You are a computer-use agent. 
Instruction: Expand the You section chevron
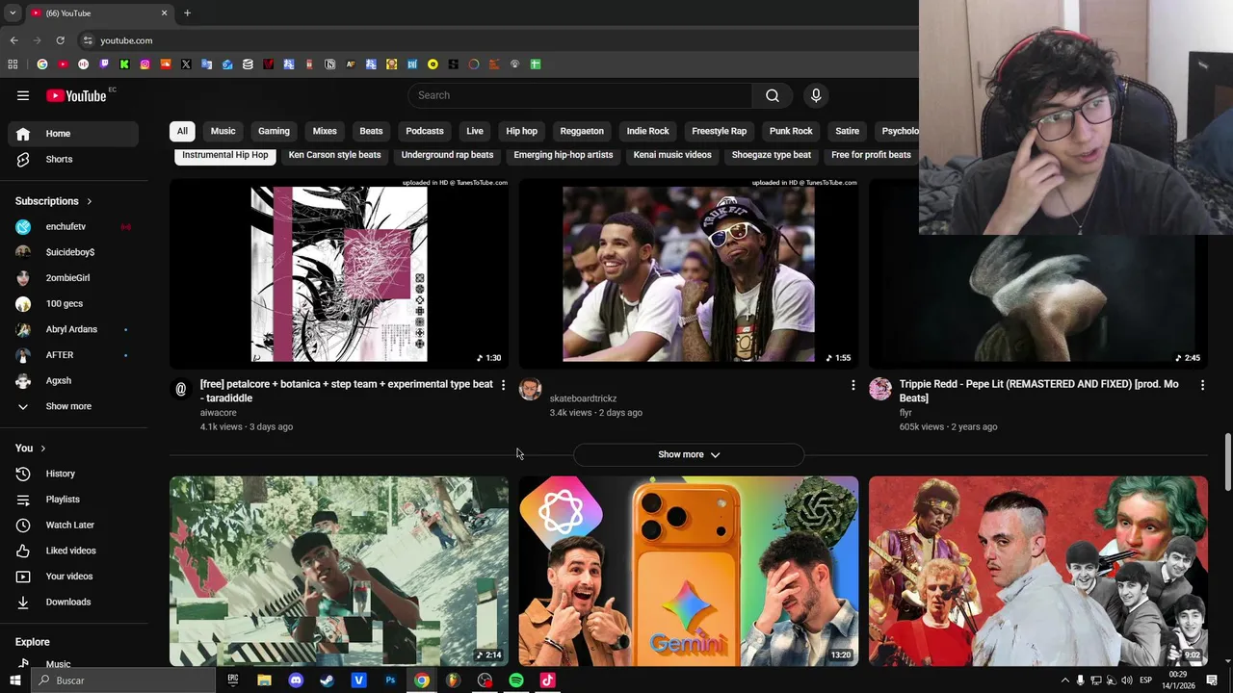click(x=43, y=449)
